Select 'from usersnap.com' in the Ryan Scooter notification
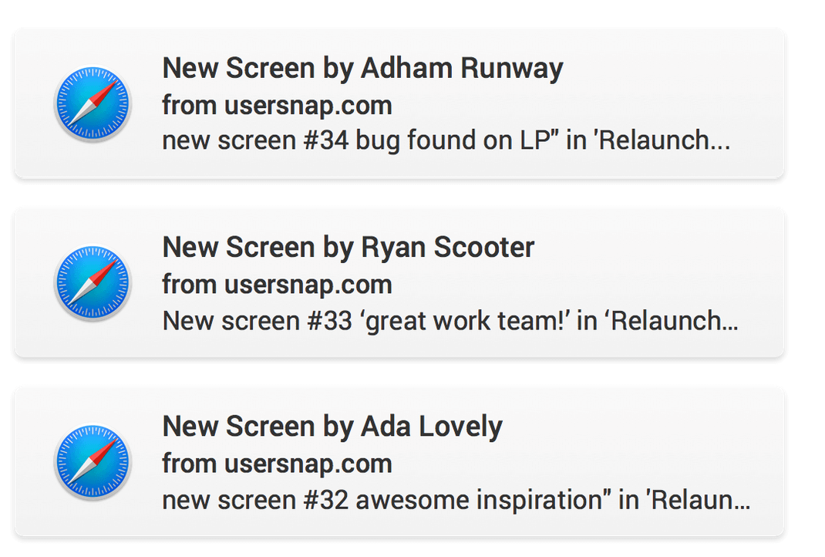 coord(278,285)
